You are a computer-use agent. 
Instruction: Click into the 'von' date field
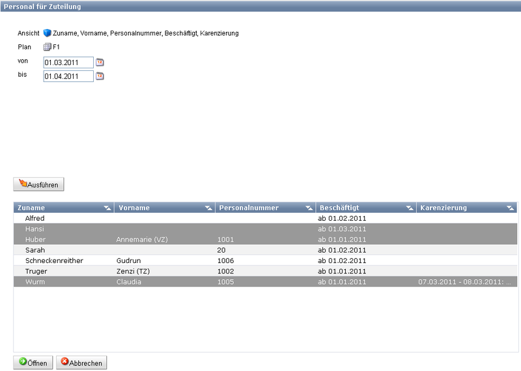[68, 62]
